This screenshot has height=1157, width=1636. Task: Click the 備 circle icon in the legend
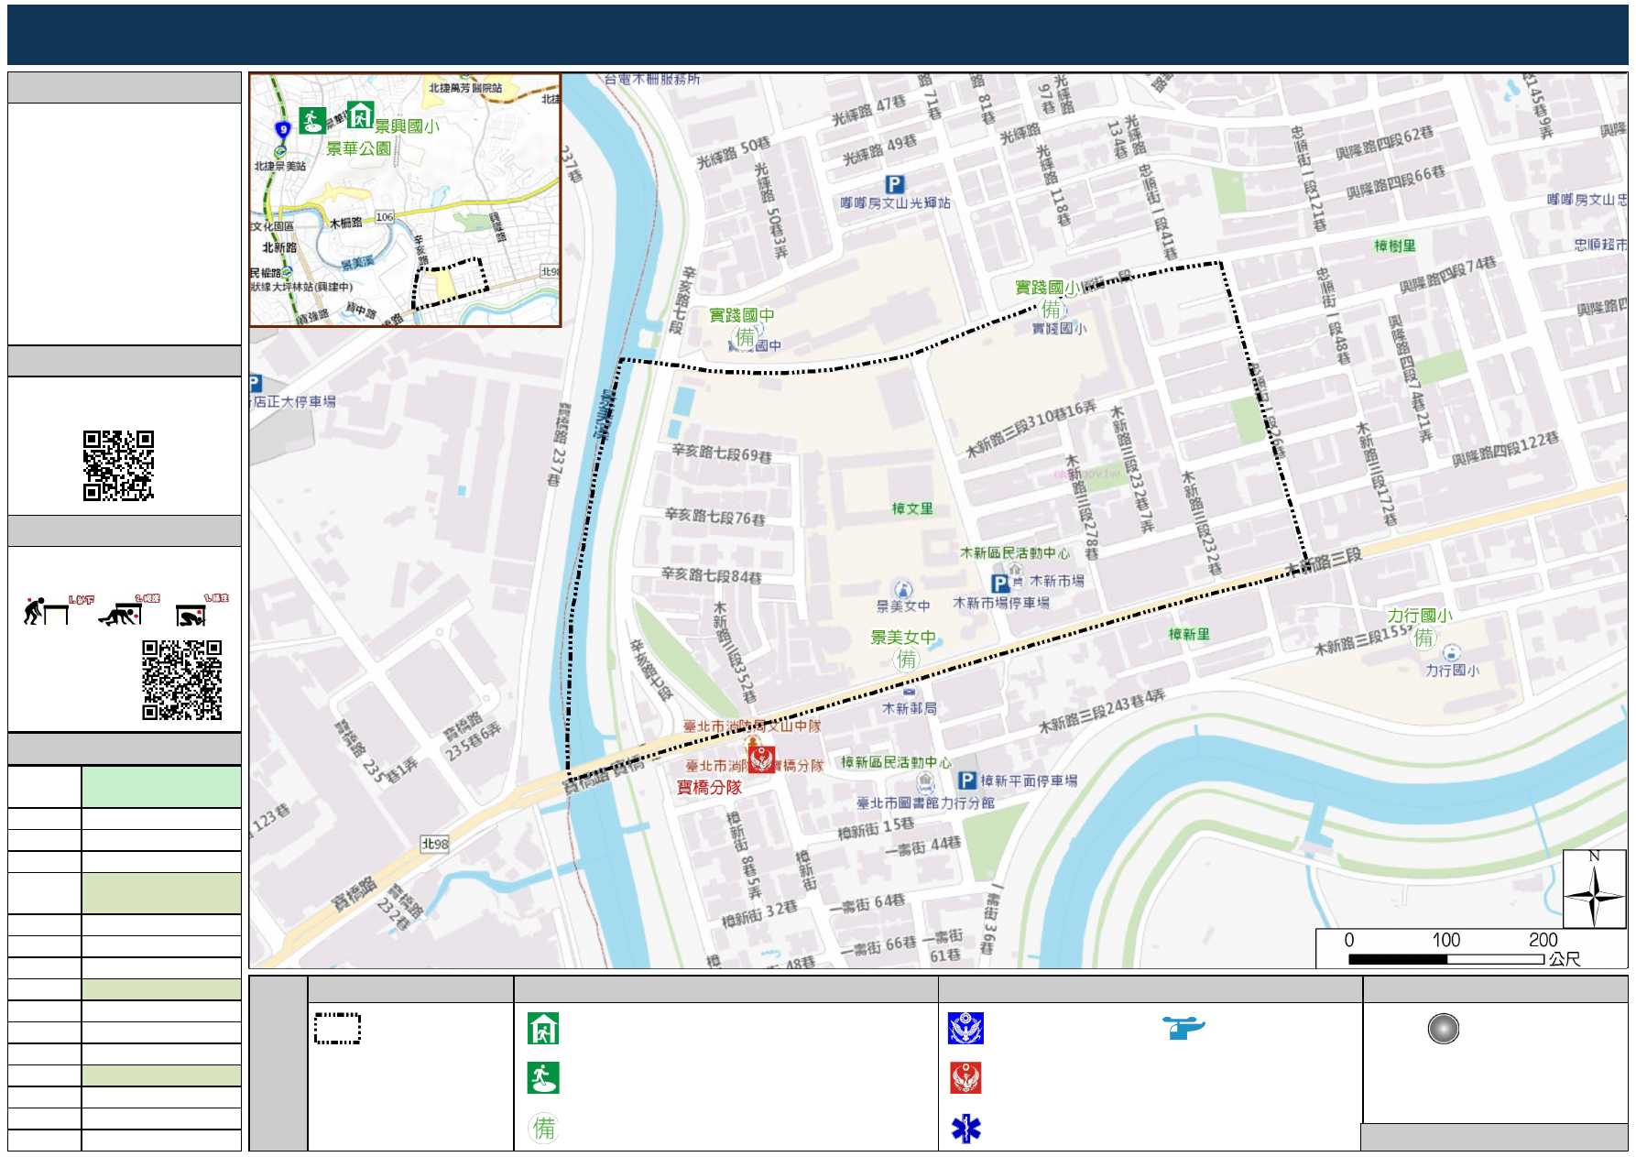543,1128
